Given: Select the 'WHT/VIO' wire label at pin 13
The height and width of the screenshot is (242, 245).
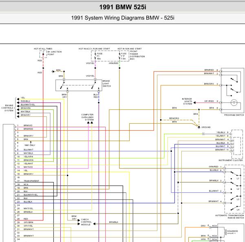Looking at the screenshot, I should [28, 167].
